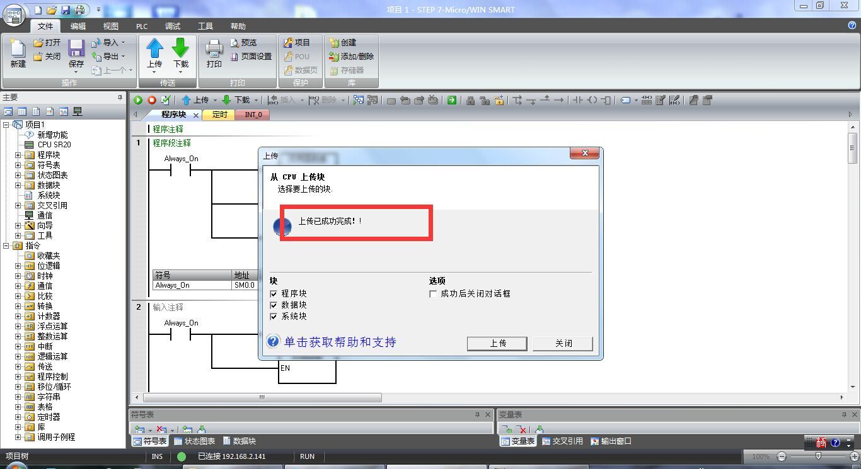Screen dimensions: 861x469
Task: Stop the PLC with red stop icon
Action: pyautogui.click(x=151, y=100)
